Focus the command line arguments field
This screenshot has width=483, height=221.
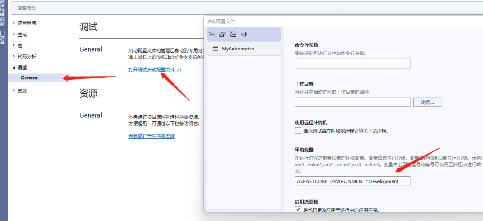pyautogui.click(x=352, y=64)
